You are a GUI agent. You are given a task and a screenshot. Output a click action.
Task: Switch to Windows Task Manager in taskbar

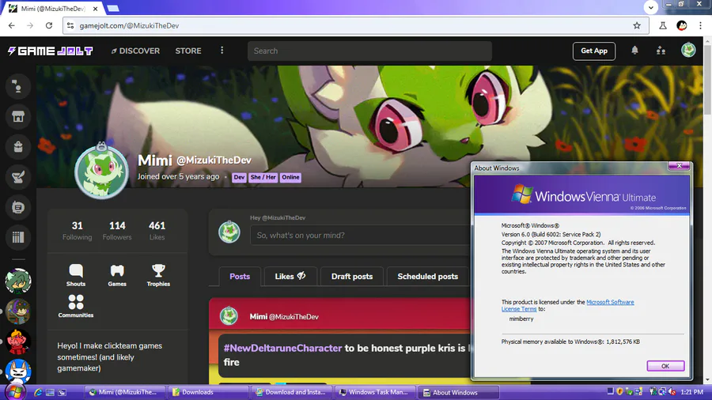coord(374,392)
